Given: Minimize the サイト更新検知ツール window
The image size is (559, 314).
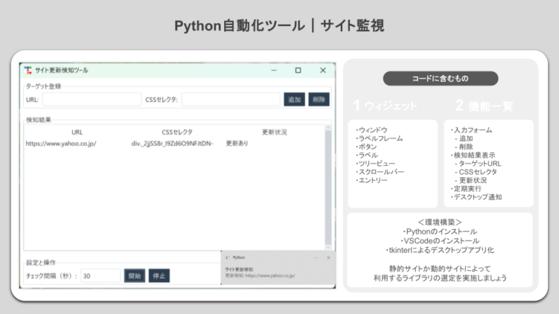Looking at the screenshot, I should click(274, 71).
